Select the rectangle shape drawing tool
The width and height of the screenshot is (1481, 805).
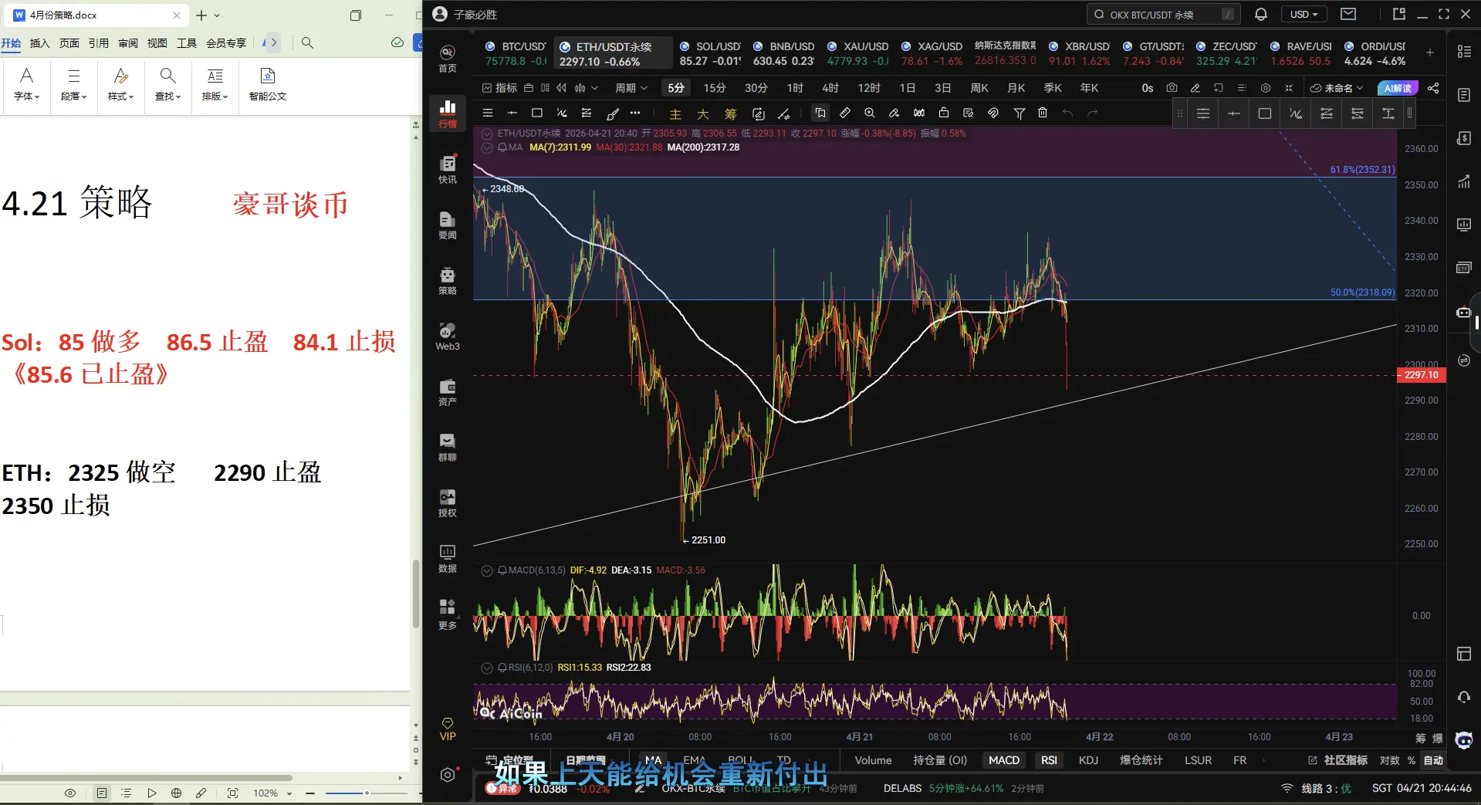tap(537, 113)
